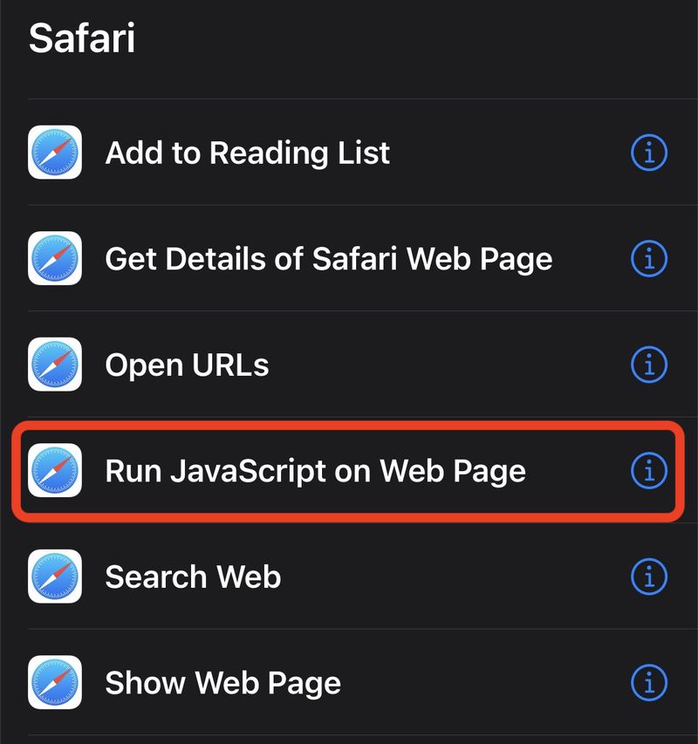Tap the Safari icon beside Open URLs
The image size is (698, 744).
pos(54,365)
